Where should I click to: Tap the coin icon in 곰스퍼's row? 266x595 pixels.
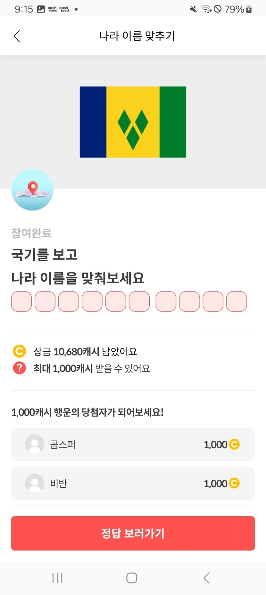coord(234,444)
